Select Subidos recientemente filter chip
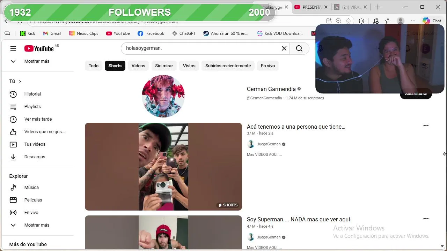This screenshot has width=447, height=251. 228,66
